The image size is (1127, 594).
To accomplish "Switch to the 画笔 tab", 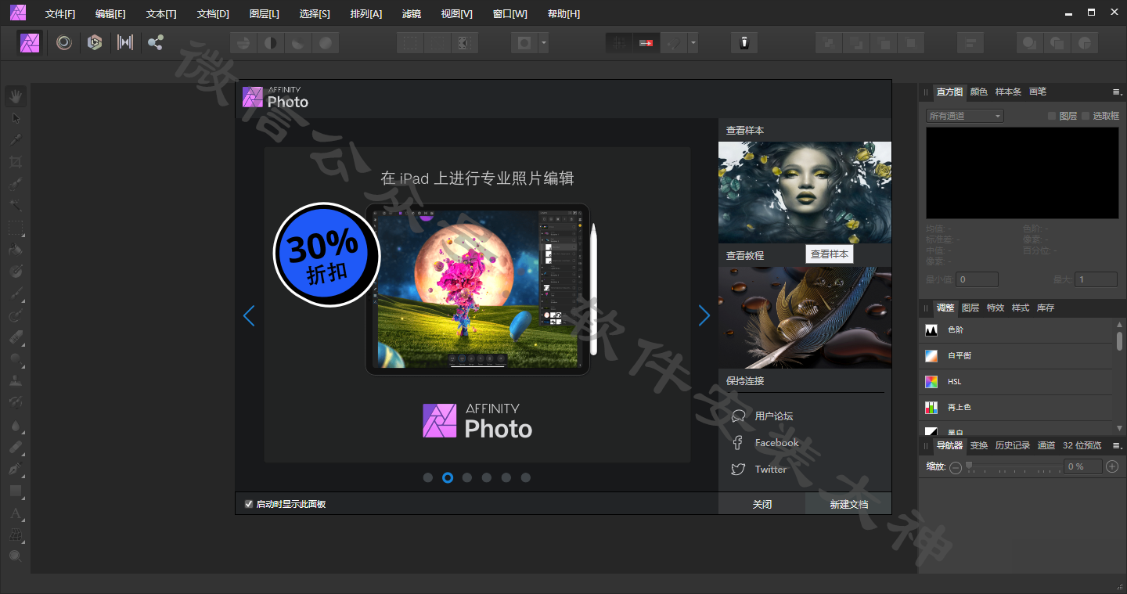I will coord(1038,92).
